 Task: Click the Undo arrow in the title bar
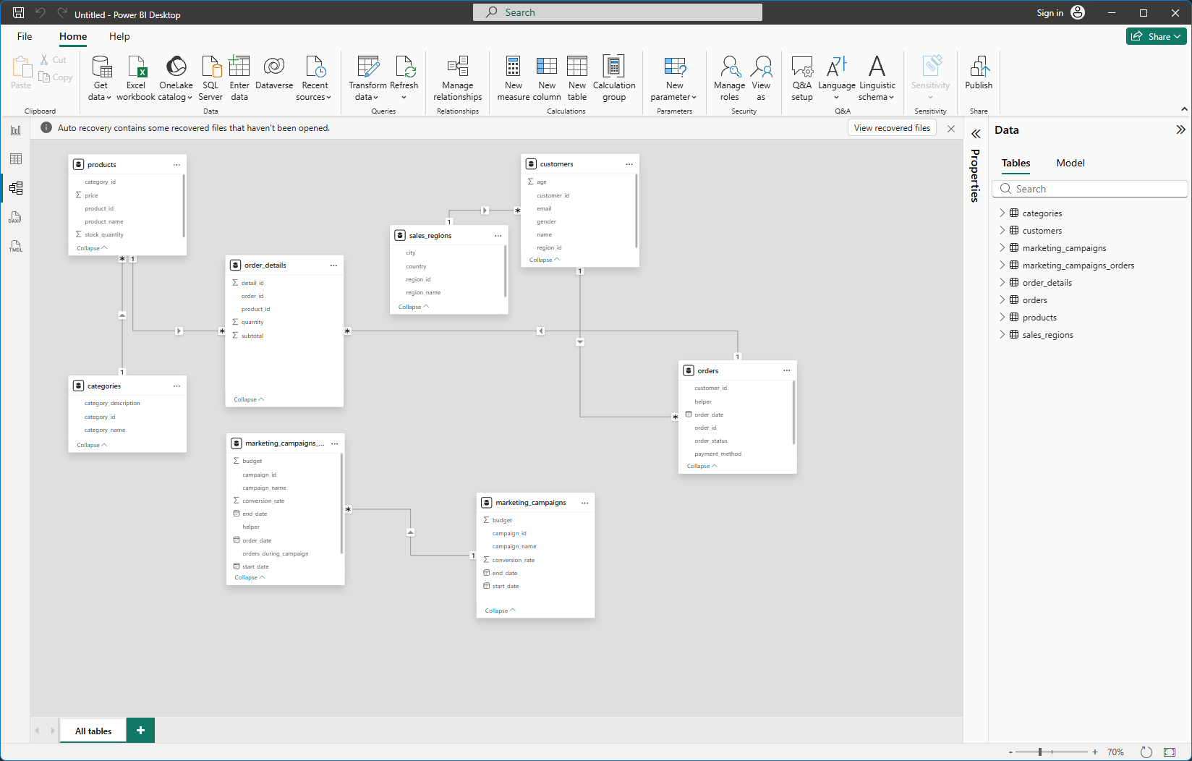click(x=41, y=12)
